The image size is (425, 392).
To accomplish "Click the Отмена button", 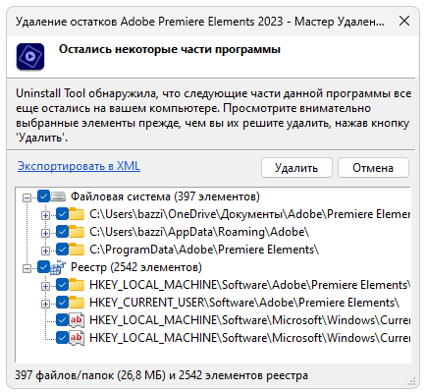I will coord(373,168).
